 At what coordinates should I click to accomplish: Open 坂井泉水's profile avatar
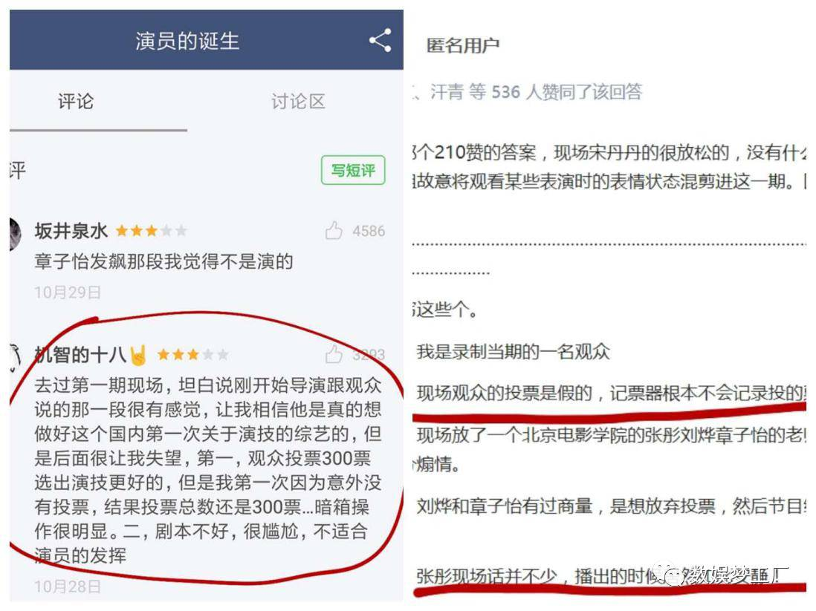click(x=15, y=234)
